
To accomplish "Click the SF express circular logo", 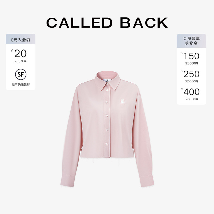I will pos(21,74).
